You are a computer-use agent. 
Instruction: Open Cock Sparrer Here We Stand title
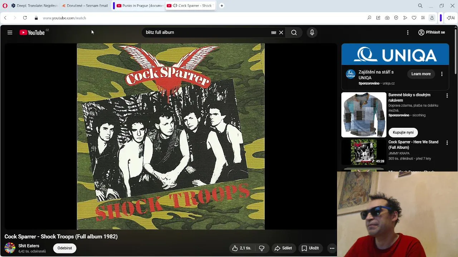pyautogui.click(x=413, y=145)
